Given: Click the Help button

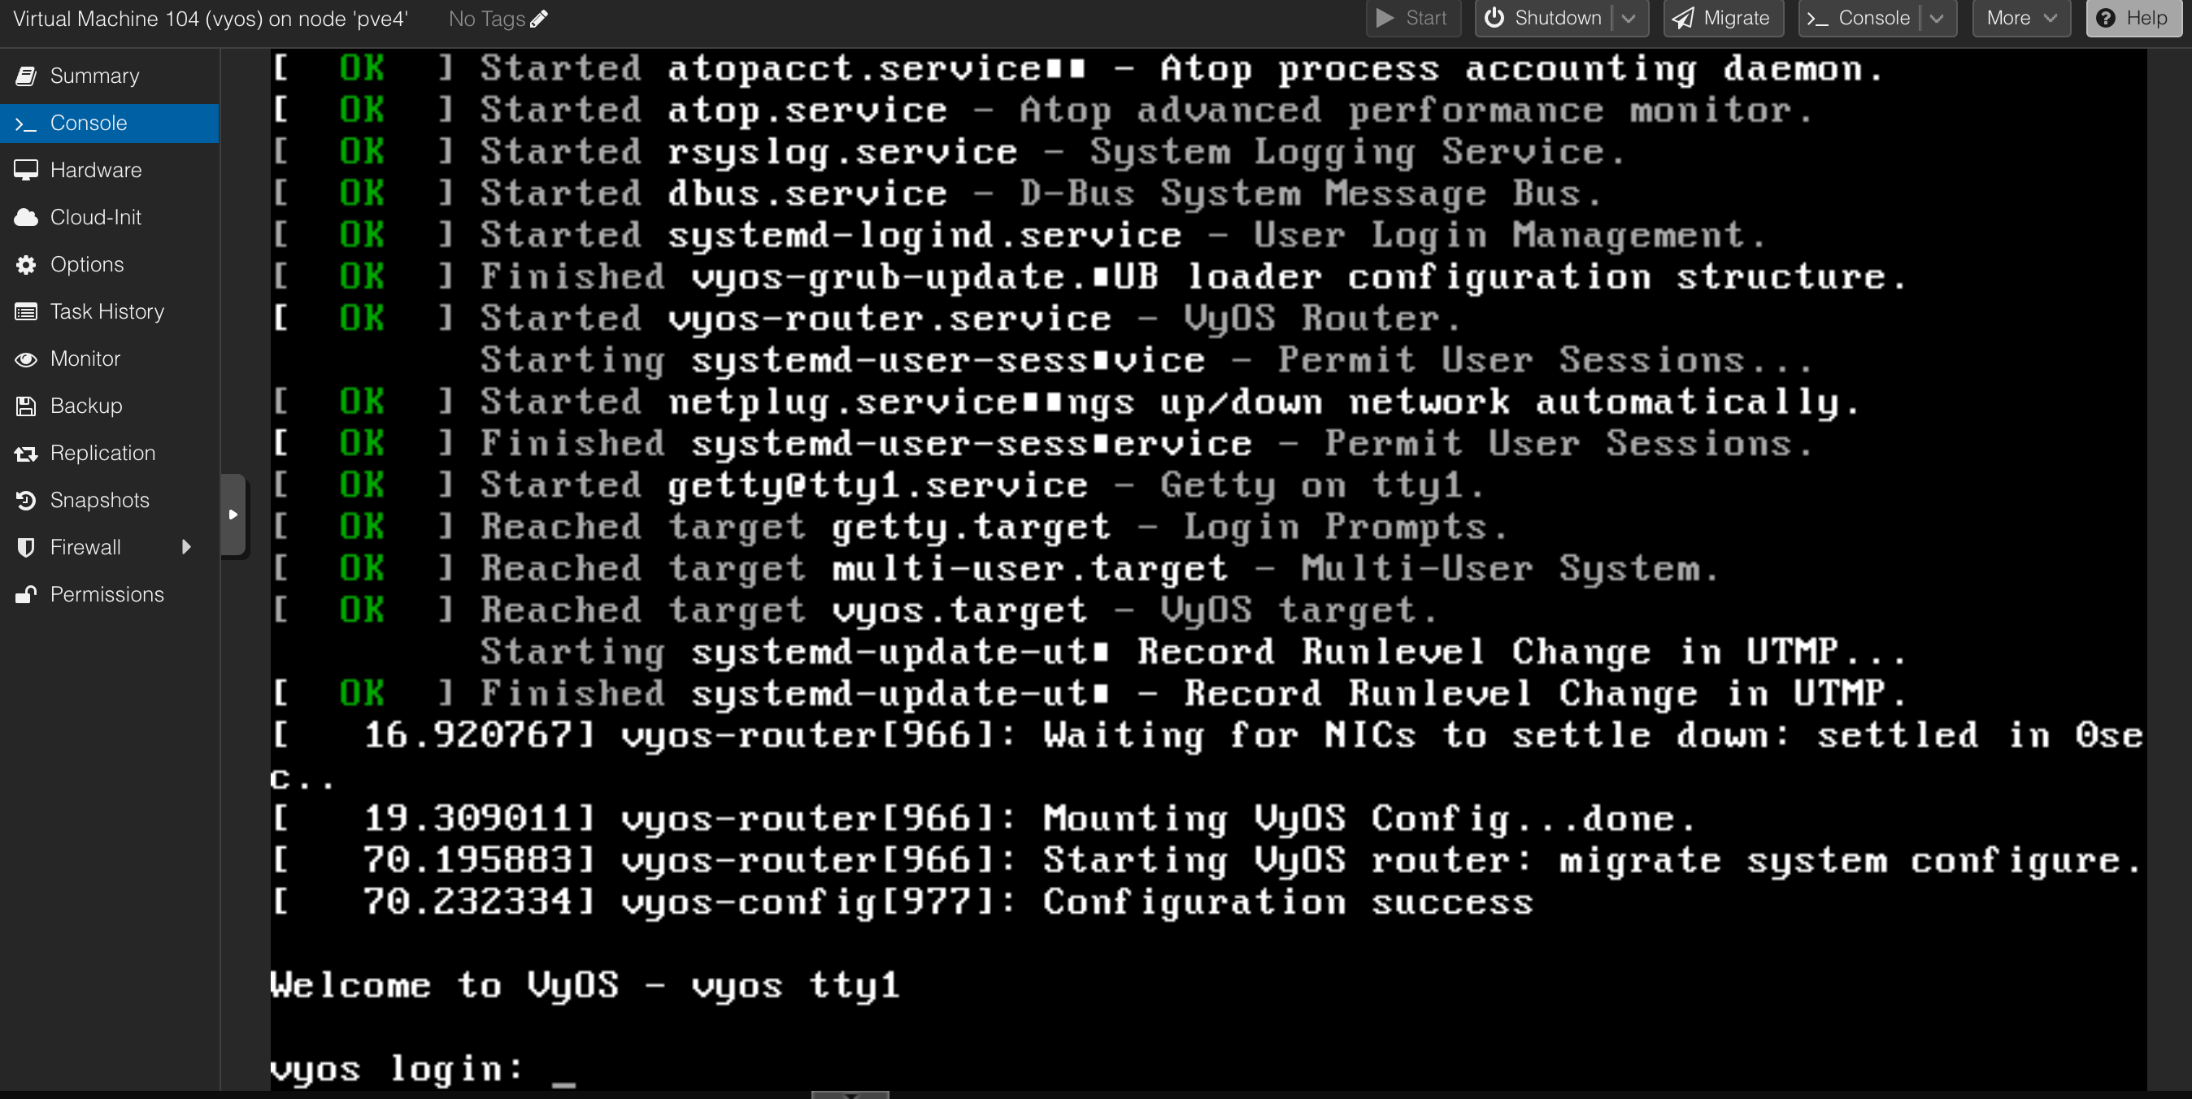Looking at the screenshot, I should [2133, 19].
